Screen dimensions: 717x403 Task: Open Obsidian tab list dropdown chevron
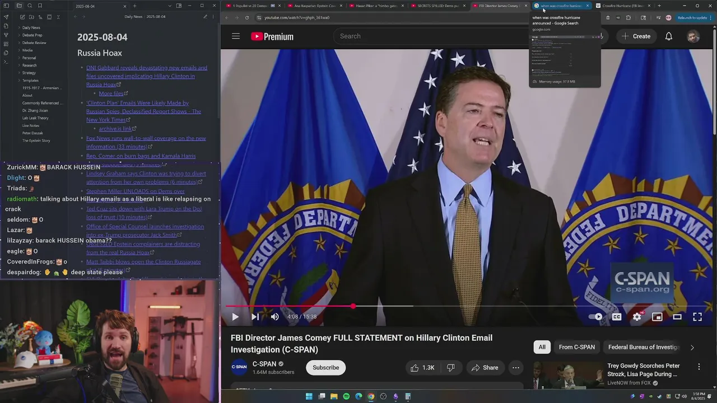(170, 6)
